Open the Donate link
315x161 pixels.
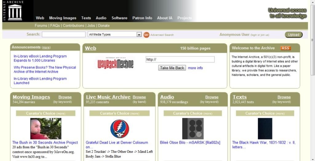point(104,26)
